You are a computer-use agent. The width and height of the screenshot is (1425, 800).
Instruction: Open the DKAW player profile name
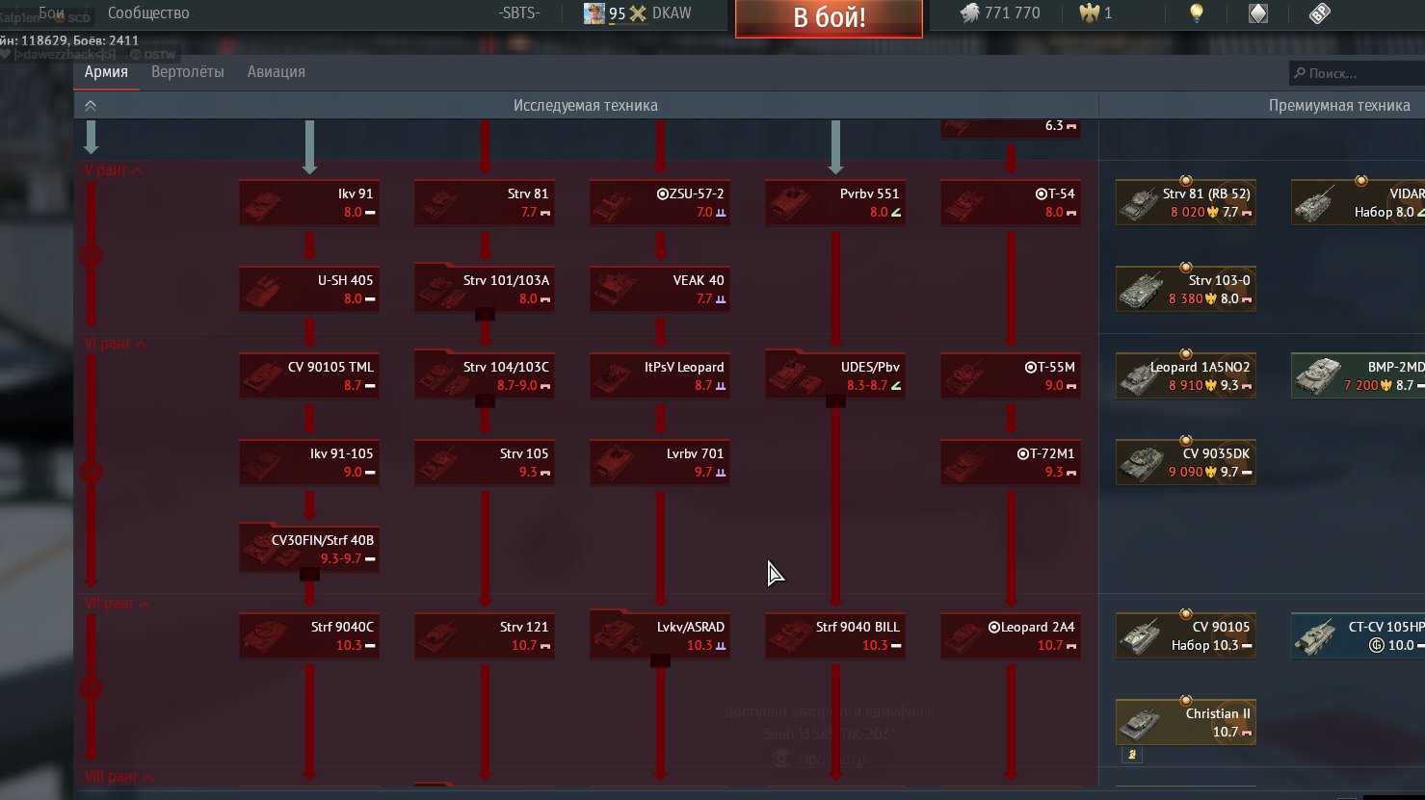672,13
